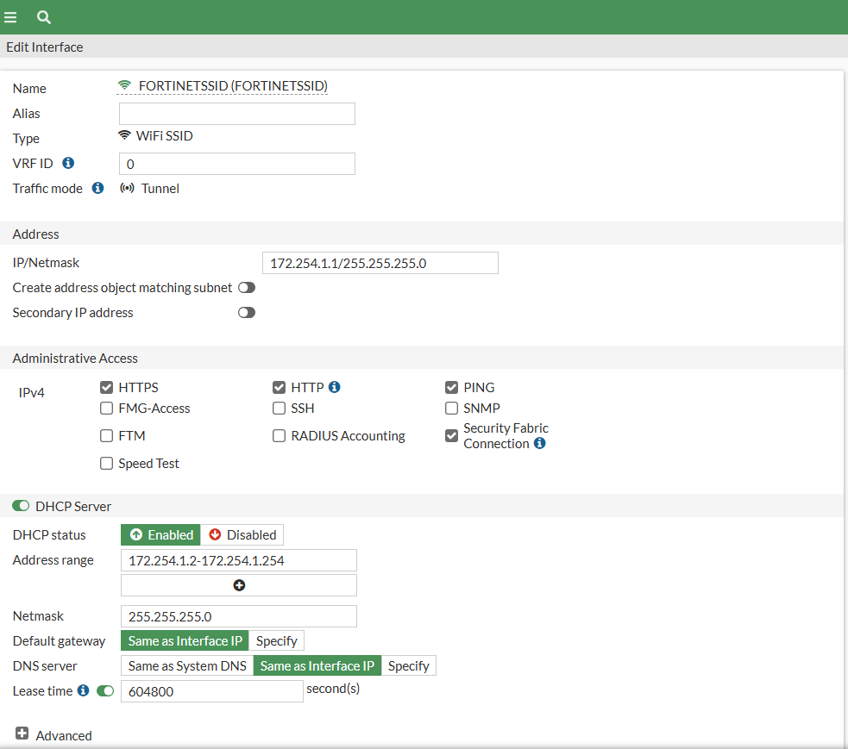This screenshot has height=749, width=848.
Task: Expand the Advanced section
Action: click(22, 733)
